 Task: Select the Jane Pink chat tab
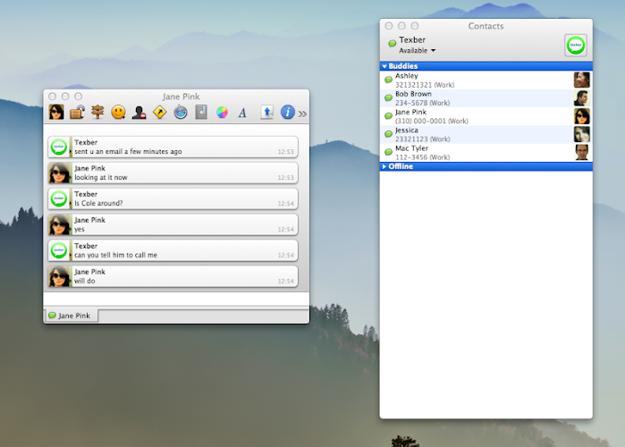pos(71,316)
